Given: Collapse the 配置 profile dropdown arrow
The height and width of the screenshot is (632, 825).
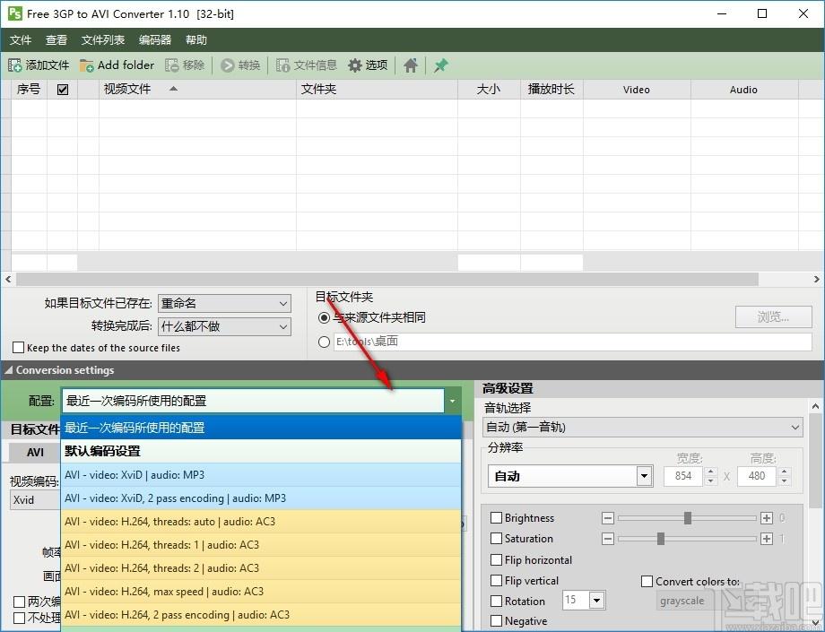Looking at the screenshot, I should coord(453,401).
